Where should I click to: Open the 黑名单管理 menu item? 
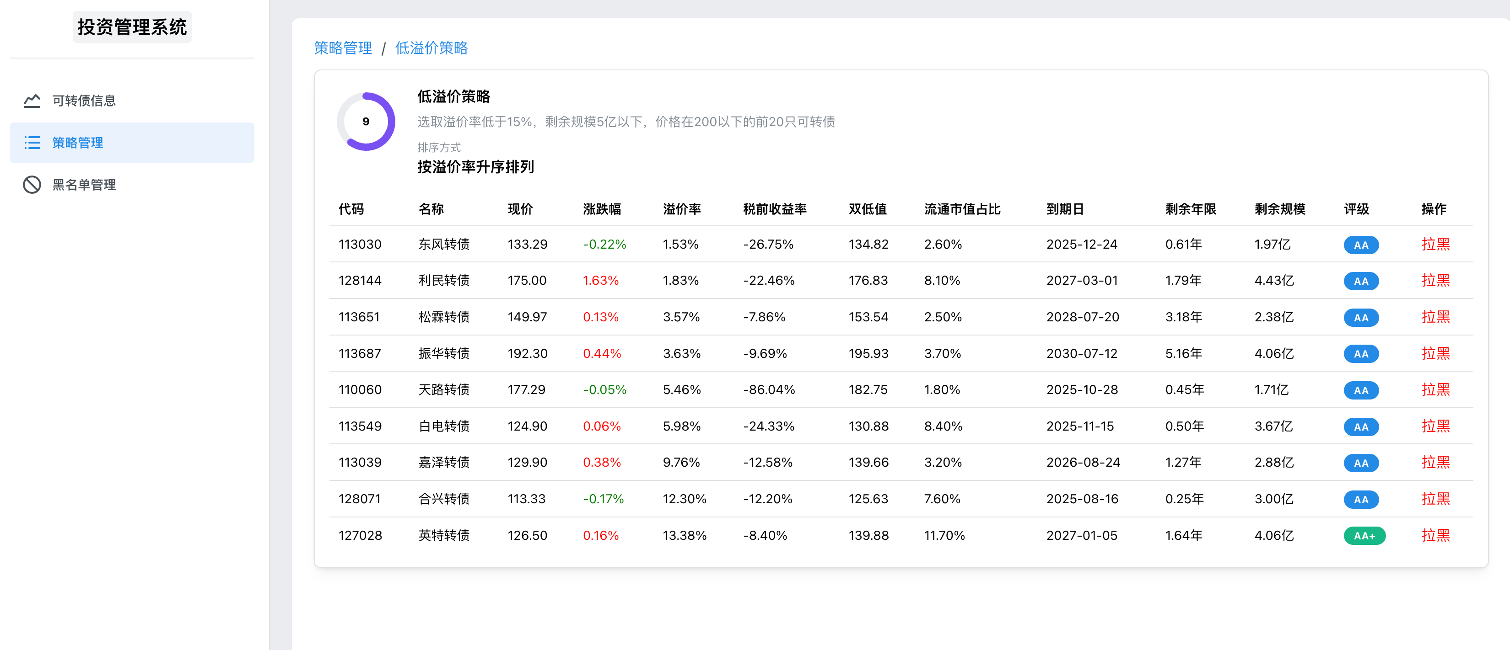[84, 185]
